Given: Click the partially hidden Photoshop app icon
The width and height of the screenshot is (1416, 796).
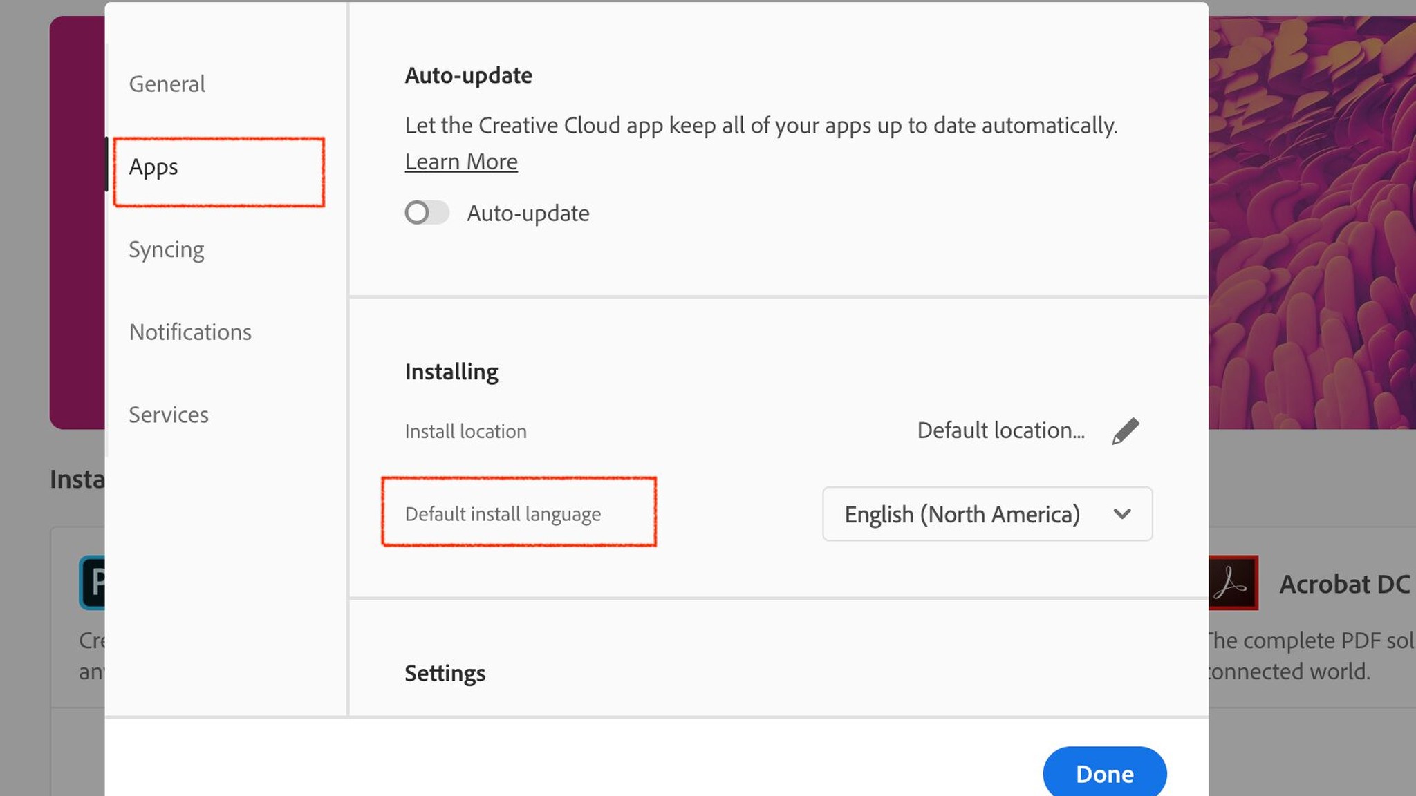Looking at the screenshot, I should tap(93, 583).
